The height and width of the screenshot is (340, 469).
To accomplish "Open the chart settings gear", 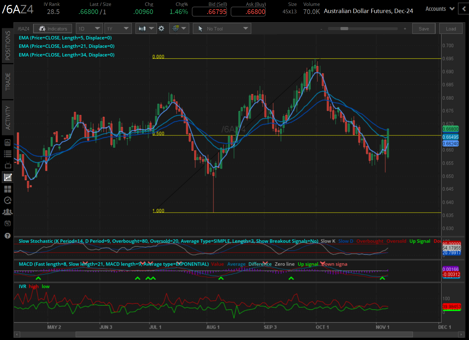I will [x=161, y=29].
